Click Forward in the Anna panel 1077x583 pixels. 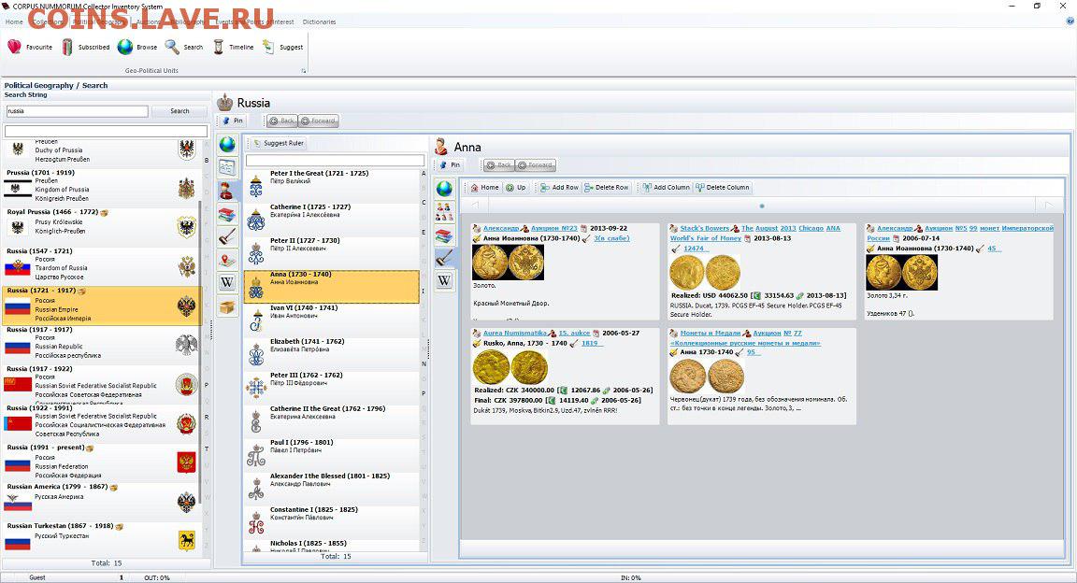[536, 165]
